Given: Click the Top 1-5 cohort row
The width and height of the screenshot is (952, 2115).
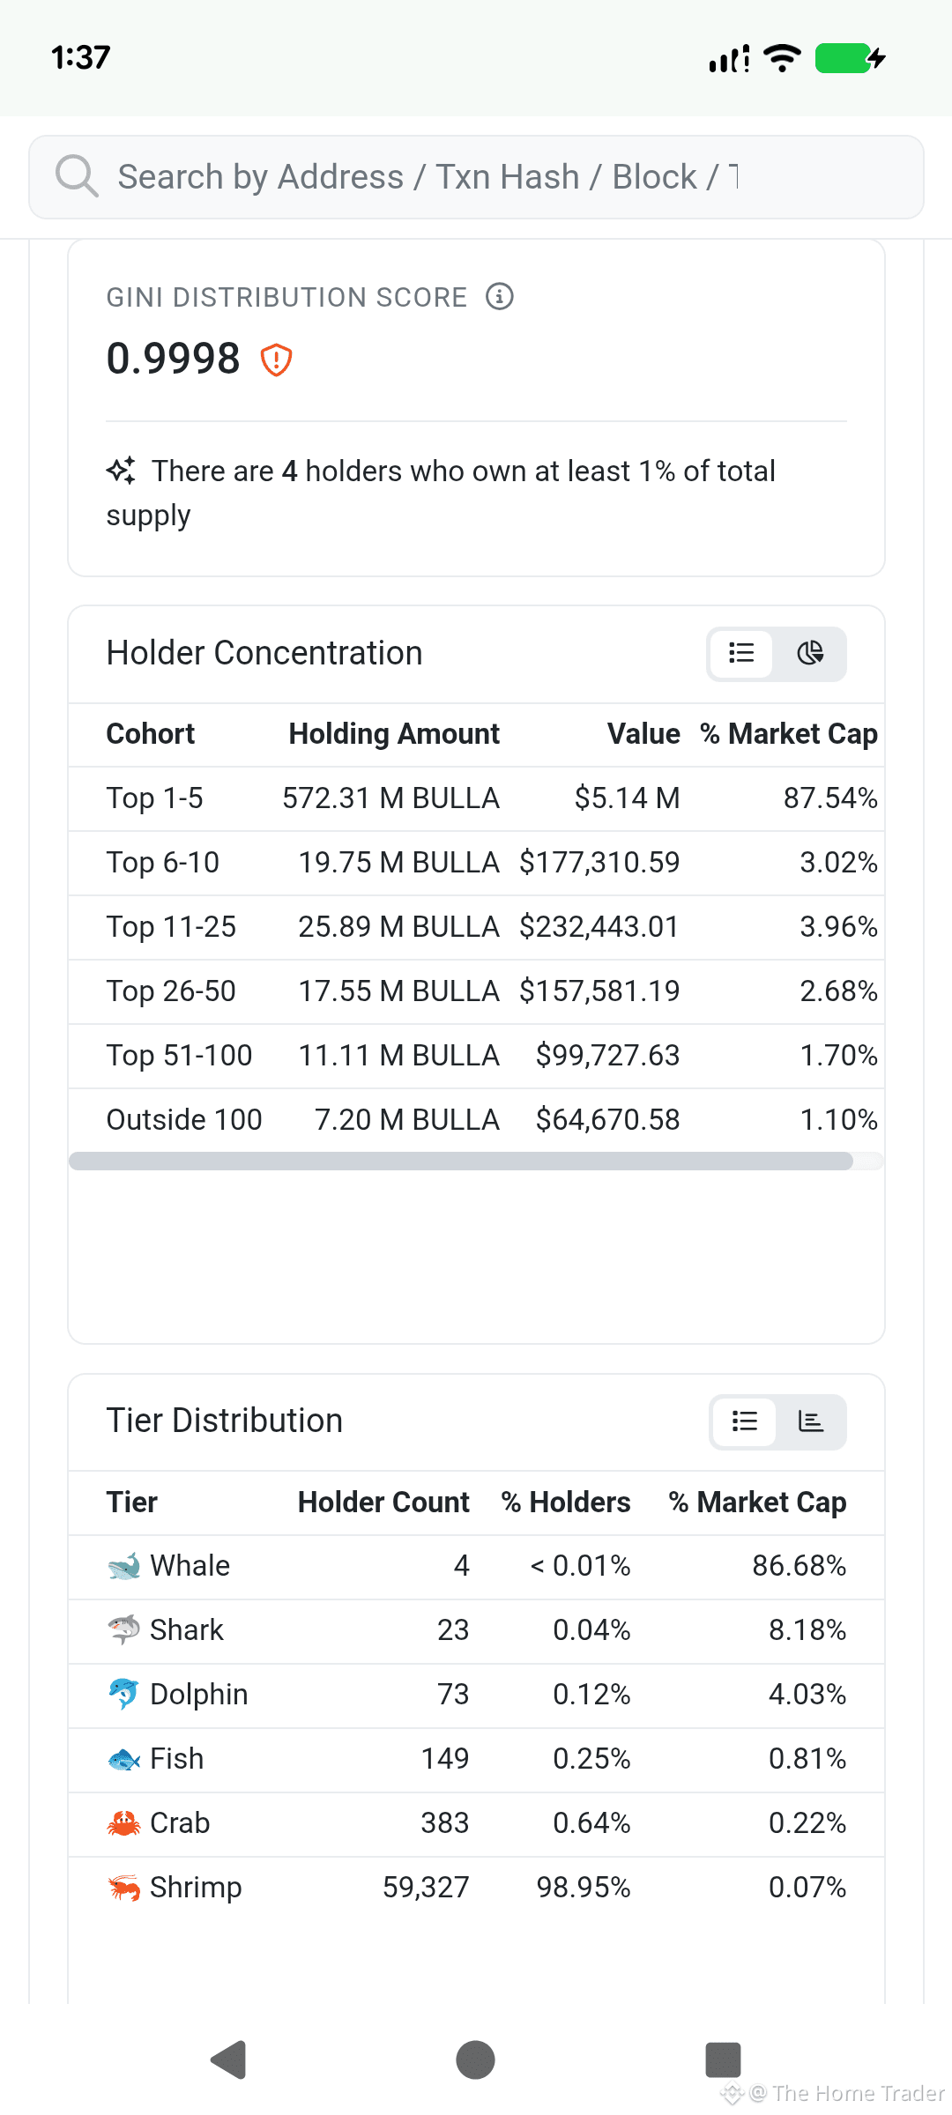Looking at the screenshot, I should click(476, 798).
